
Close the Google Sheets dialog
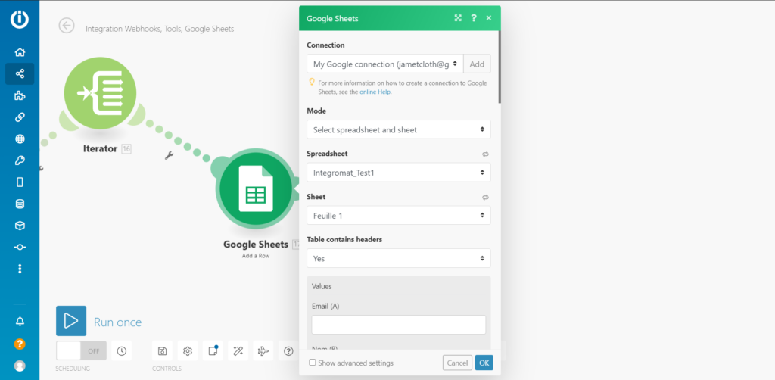pyautogui.click(x=489, y=18)
